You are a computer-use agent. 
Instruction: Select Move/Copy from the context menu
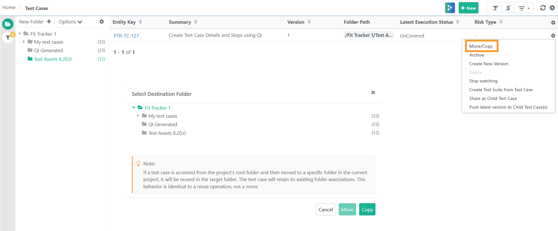coord(481,46)
